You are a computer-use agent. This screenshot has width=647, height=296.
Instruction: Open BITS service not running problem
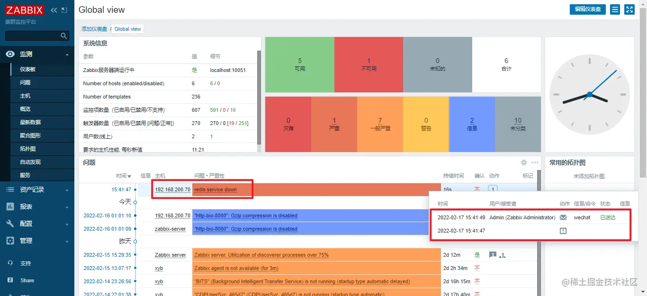[302, 281]
